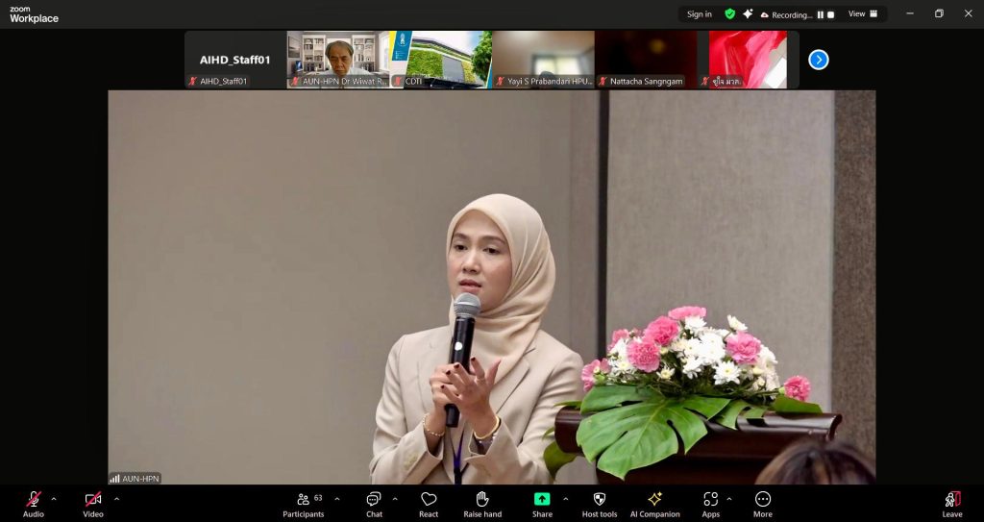Viewport: 984px width, 522px height.
Task: Expand audio options arrow next to Audio
Action: point(54,499)
